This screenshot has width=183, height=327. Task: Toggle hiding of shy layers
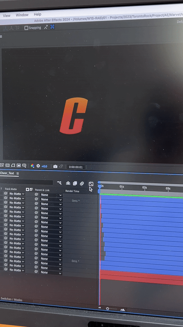click(68, 183)
